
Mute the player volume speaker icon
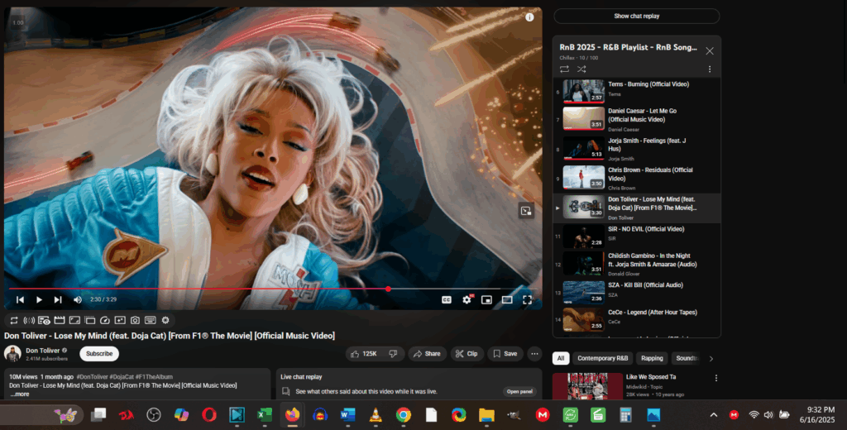[x=77, y=300]
